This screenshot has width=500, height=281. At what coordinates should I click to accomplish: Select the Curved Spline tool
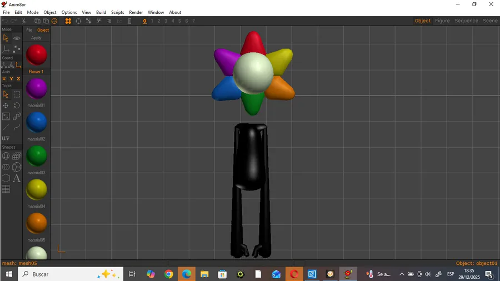[x=17, y=127]
